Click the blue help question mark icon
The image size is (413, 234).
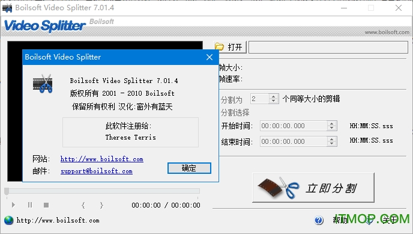tap(319, 220)
